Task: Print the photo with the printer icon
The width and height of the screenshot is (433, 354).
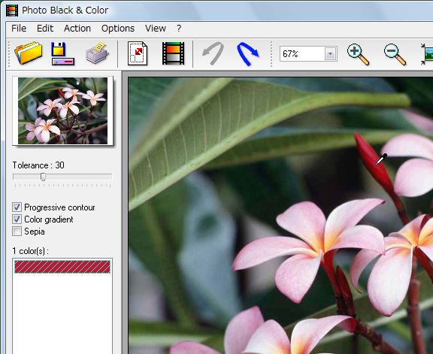Action: [x=97, y=53]
